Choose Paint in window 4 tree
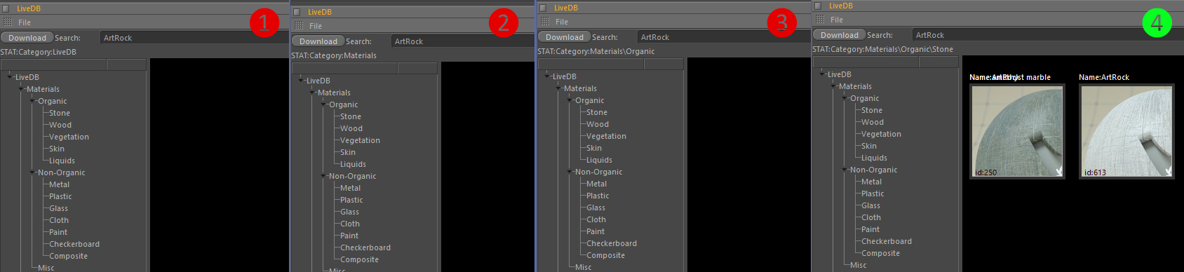Screen dimensions: 1184x272 click(x=870, y=229)
